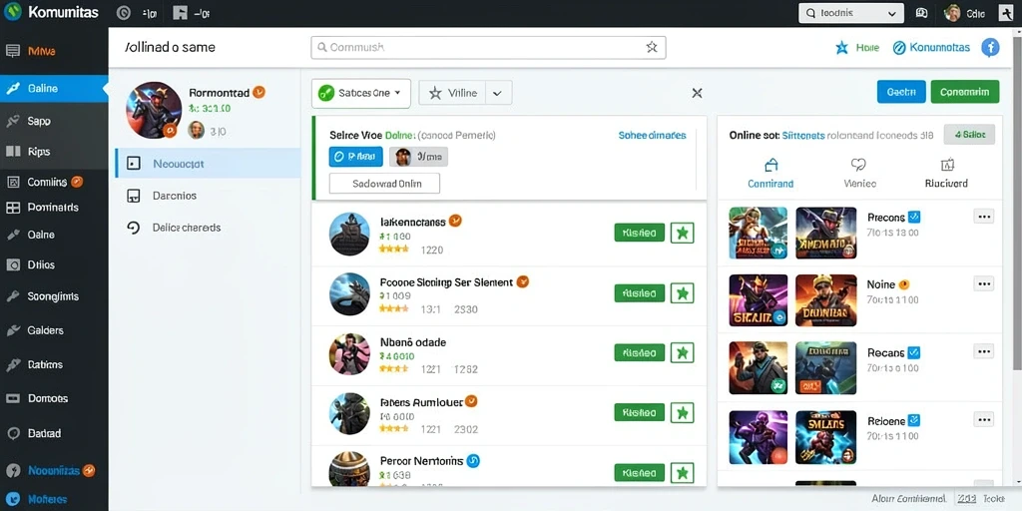Open first game thumbnail in Precons row
This screenshot has height=511, width=1022.
coord(759,233)
